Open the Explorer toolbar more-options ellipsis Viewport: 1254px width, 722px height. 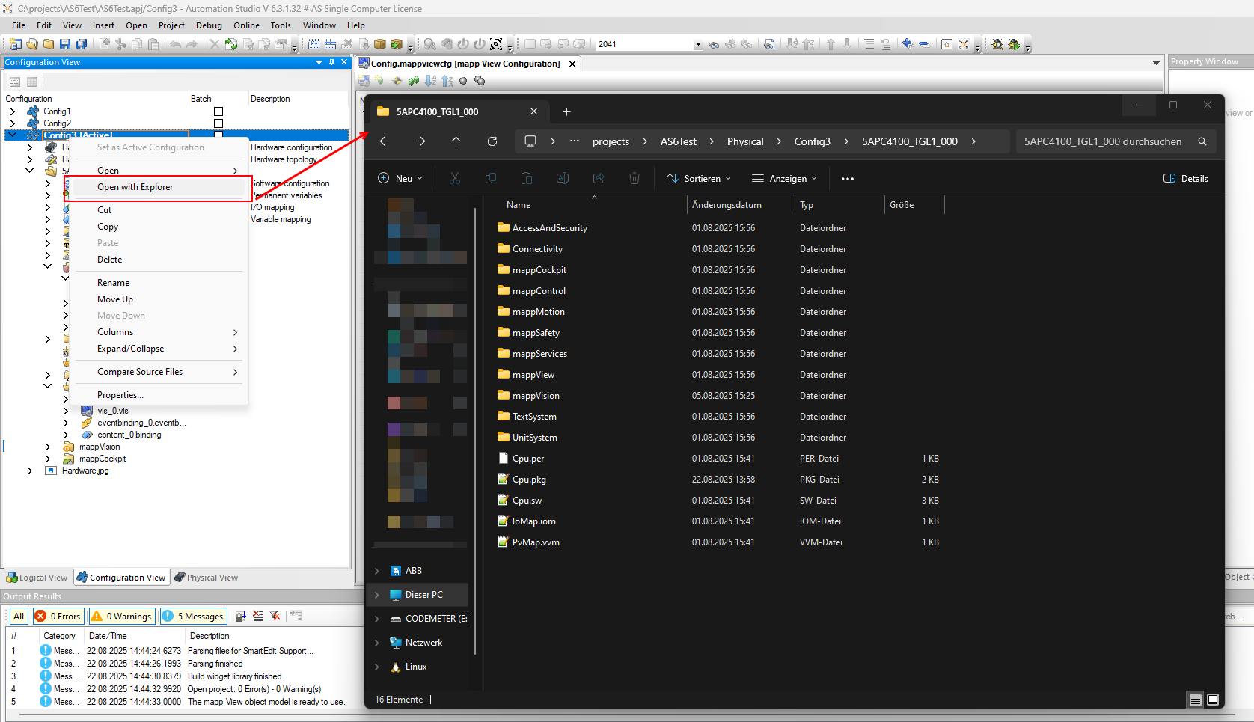point(848,179)
